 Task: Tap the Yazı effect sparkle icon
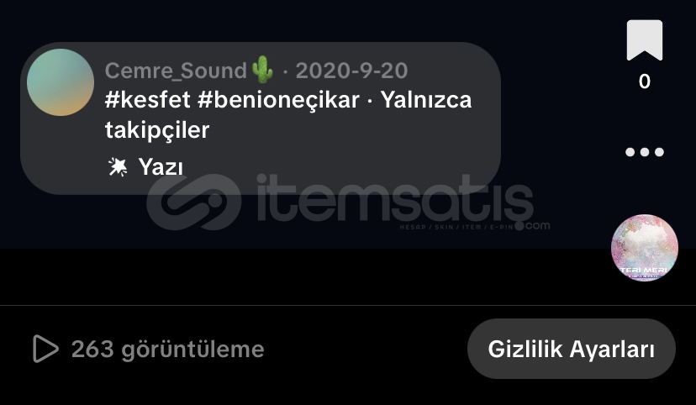coord(118,167)
